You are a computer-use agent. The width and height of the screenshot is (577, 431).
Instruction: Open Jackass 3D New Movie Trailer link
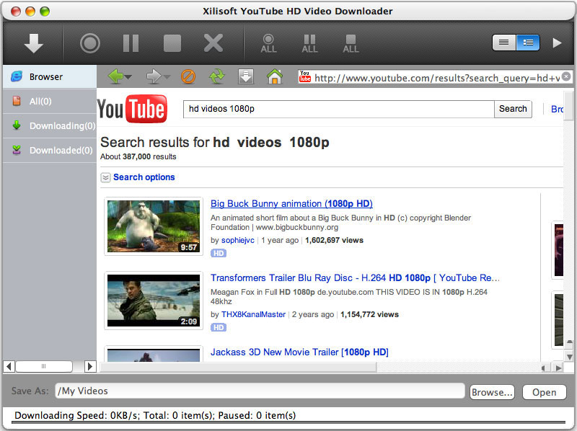299,352
